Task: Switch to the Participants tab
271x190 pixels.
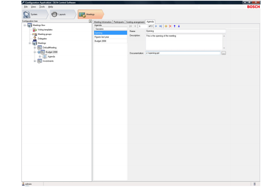Action: (119, 22)
